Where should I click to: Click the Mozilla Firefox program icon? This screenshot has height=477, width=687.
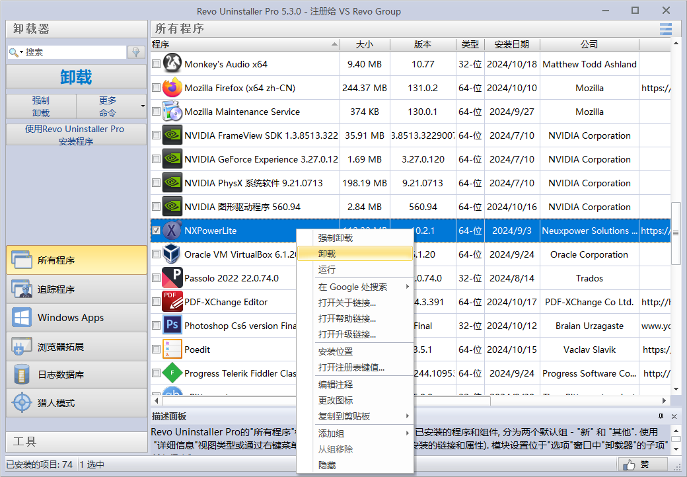(x=172, y=88)
